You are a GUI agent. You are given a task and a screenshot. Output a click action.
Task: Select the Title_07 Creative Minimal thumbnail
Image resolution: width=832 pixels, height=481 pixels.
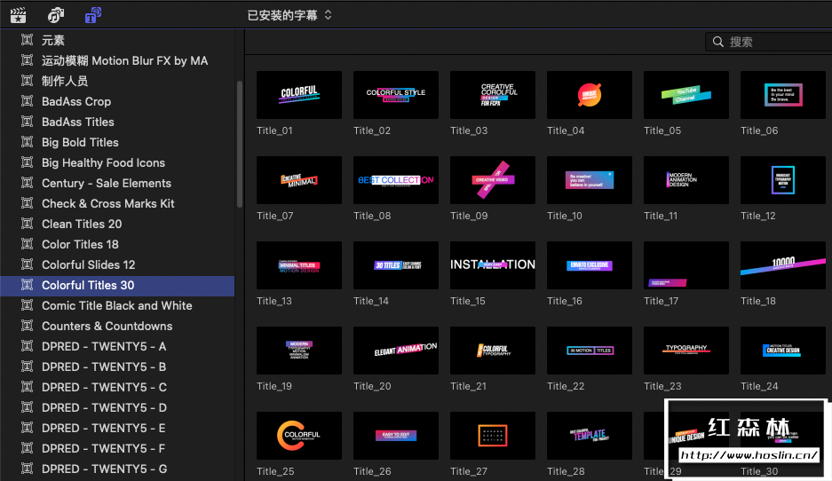click(x=299, y=180)
